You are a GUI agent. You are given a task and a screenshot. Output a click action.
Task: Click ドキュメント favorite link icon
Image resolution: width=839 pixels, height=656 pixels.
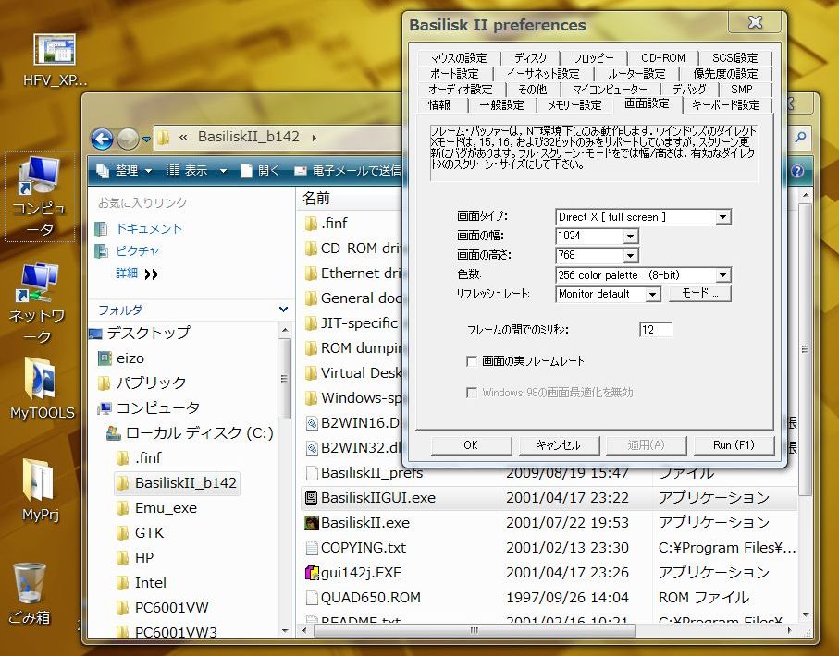pyautogui.click(x=101, y=229)
